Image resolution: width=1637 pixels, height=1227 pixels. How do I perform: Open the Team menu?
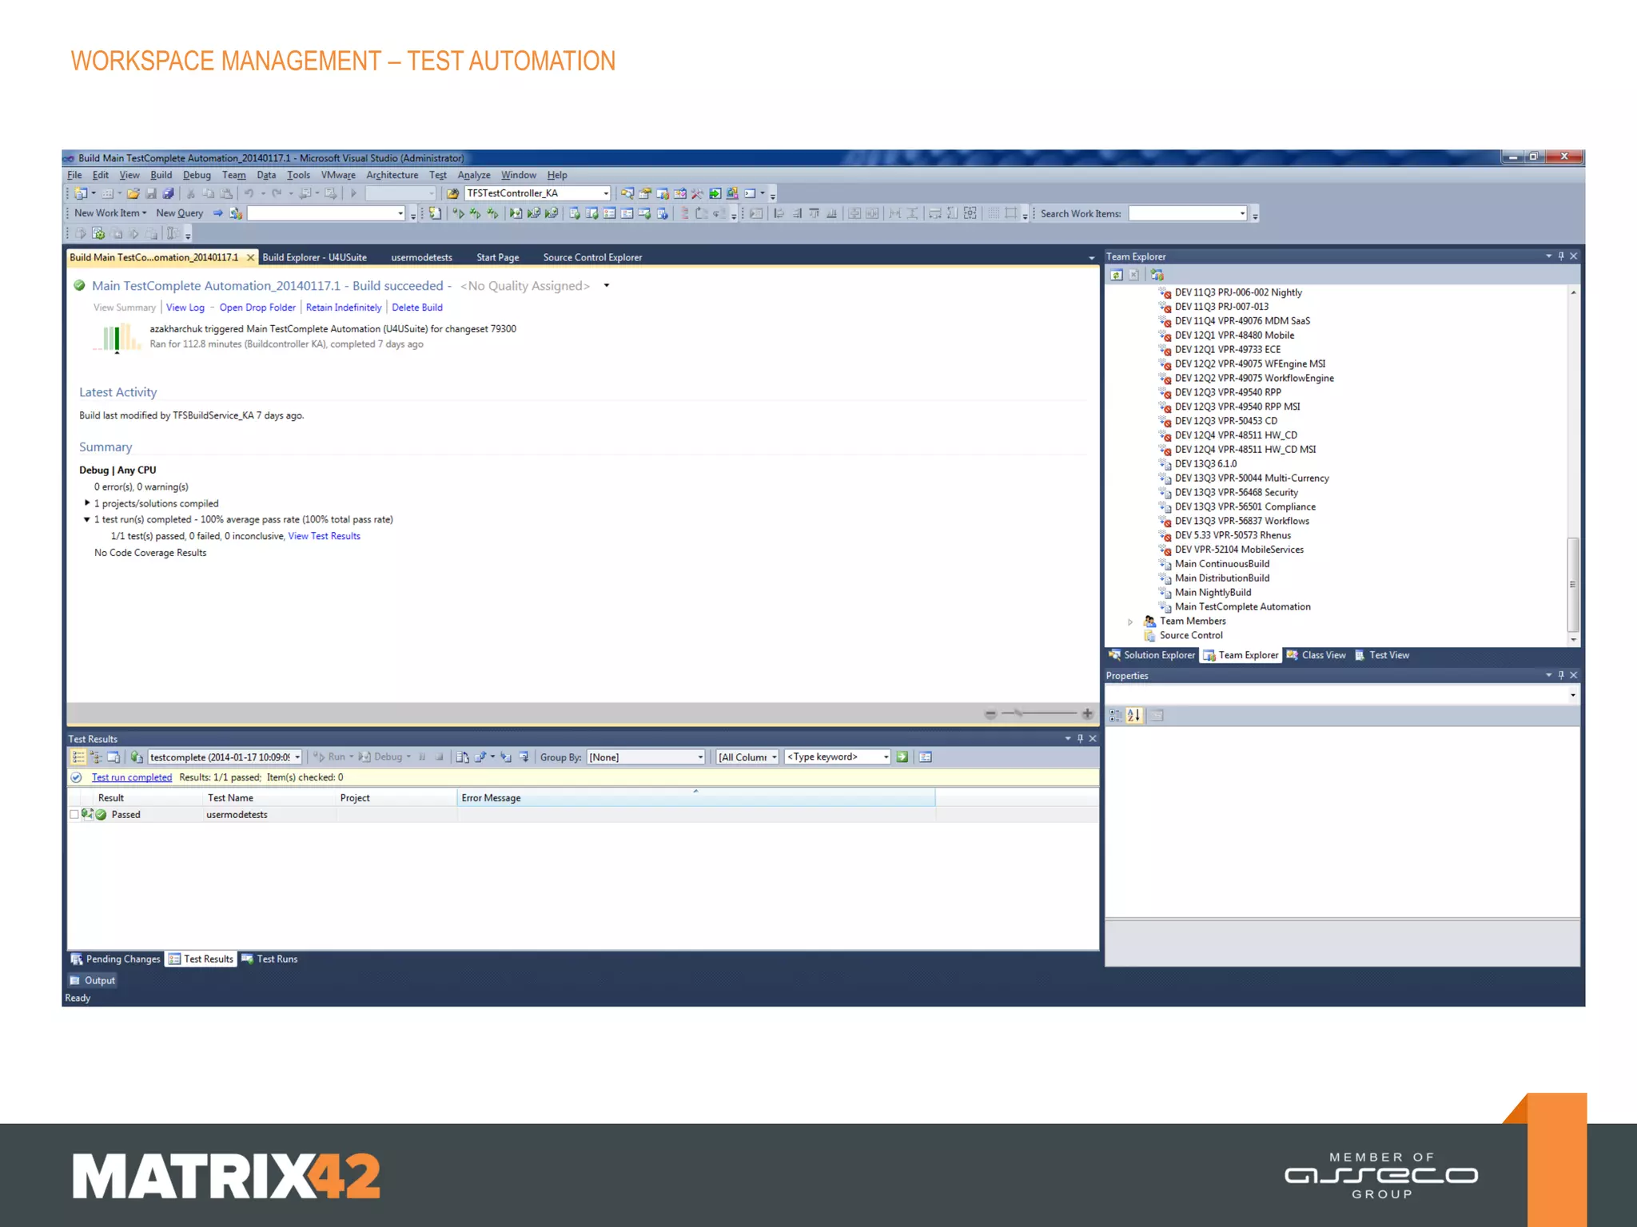233,175
